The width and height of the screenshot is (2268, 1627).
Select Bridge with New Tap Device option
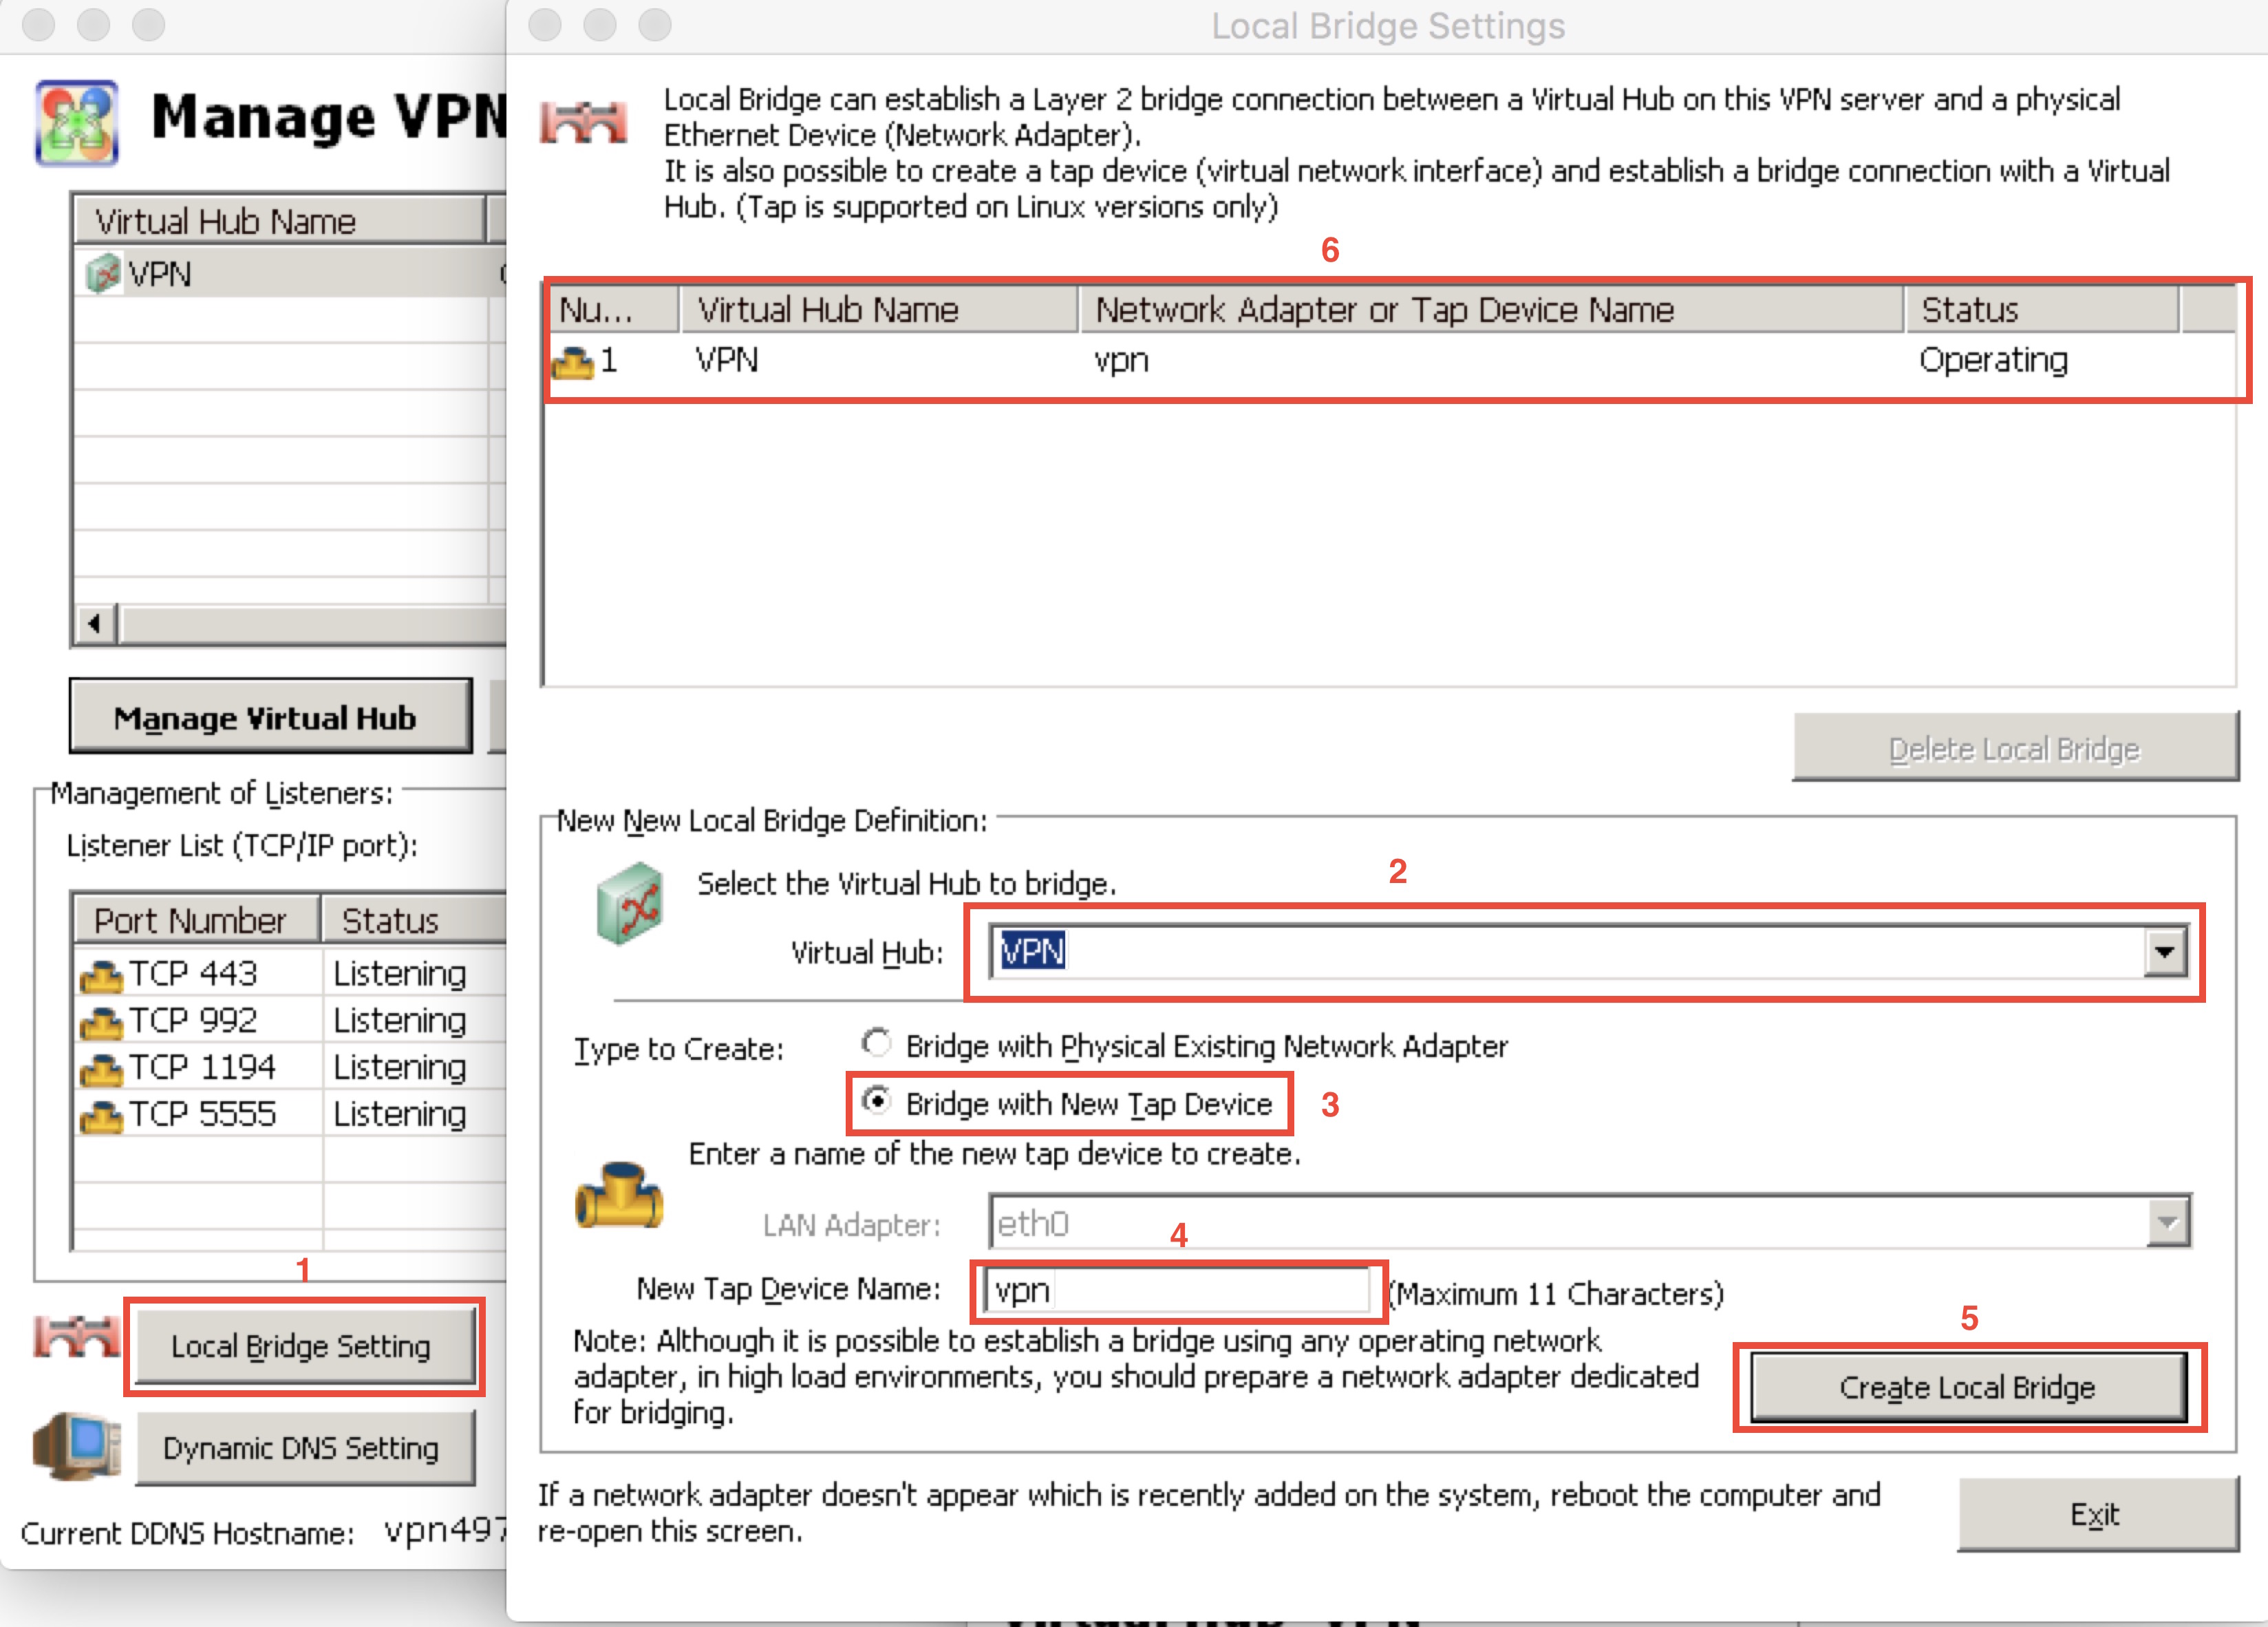point(877,1102)
